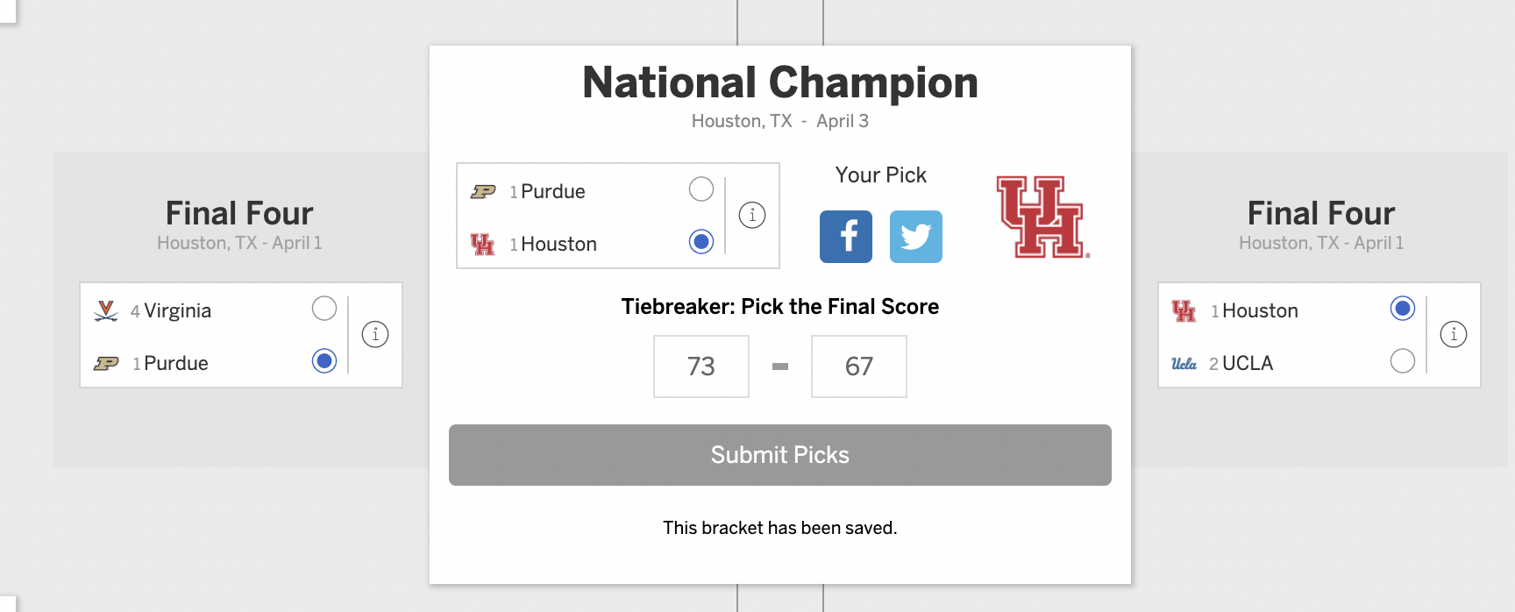1515x612 pixels.
Task: Edit the tiebreaker score field showing 67
Action: point(859,366)
